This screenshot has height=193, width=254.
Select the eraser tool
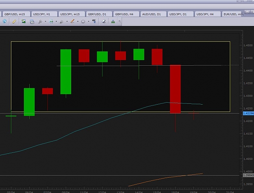pos(104,21)
